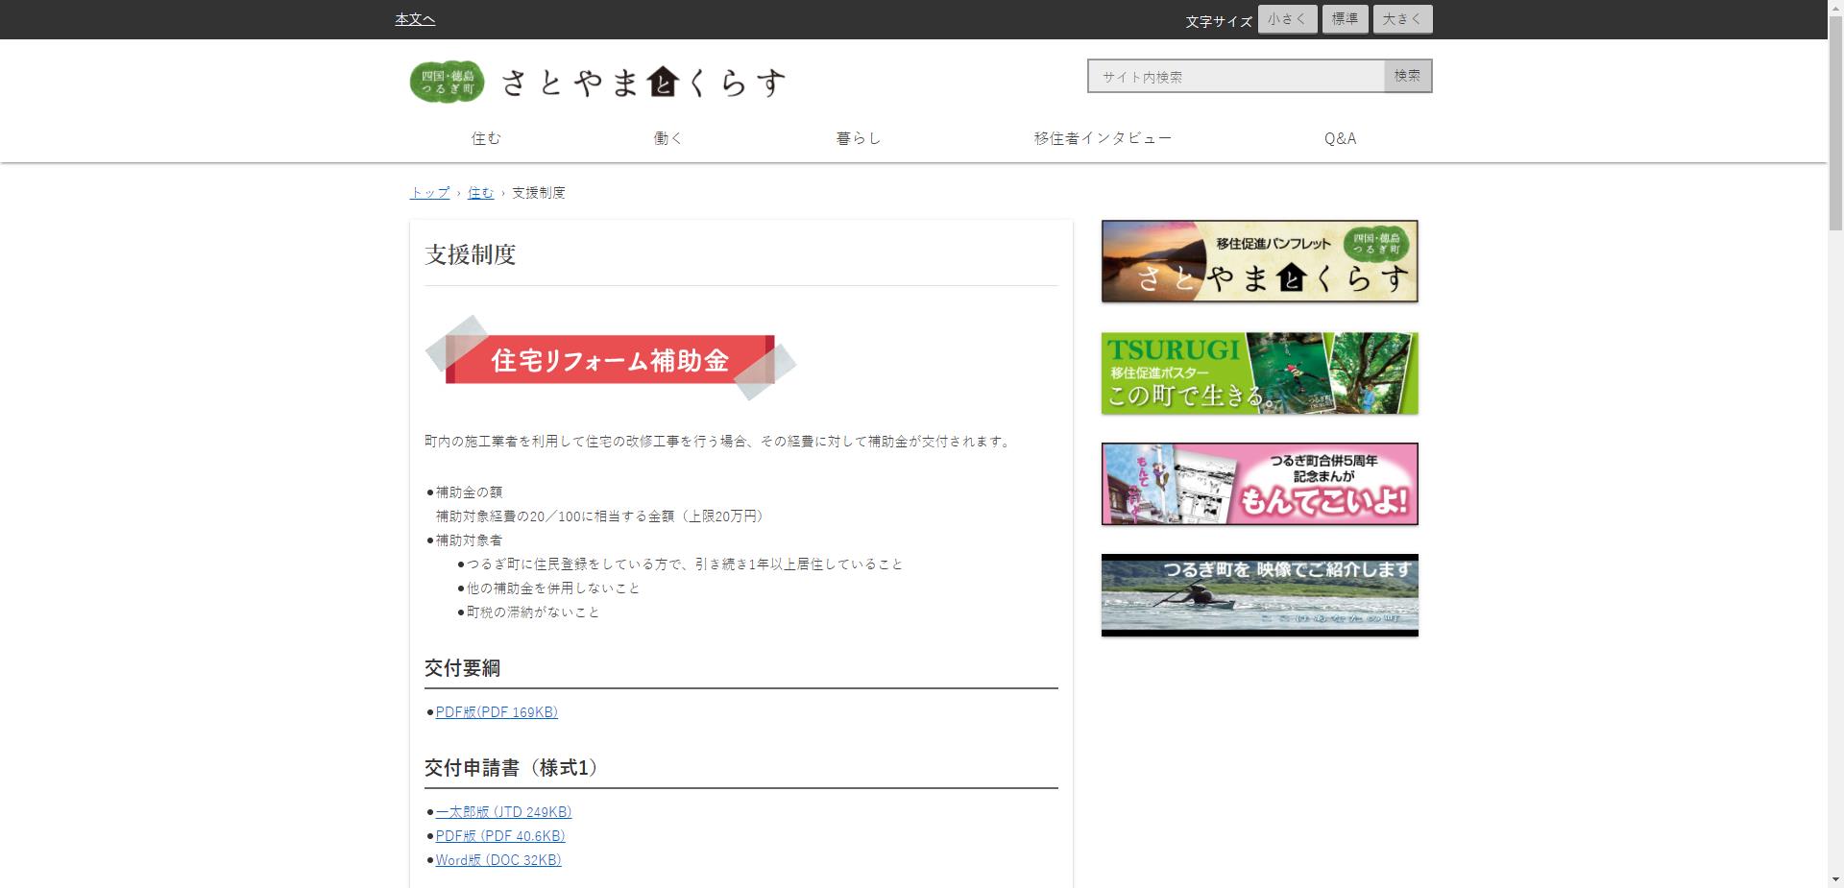The width and height of the screenshot is (1844, 888).
Task: Open the Q&A page
Action: coord(1339,137)
